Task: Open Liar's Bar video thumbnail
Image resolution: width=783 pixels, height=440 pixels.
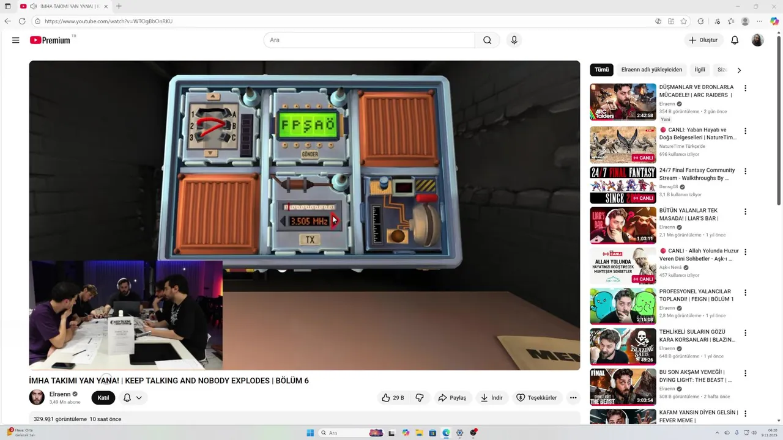Action: [623, 225]
